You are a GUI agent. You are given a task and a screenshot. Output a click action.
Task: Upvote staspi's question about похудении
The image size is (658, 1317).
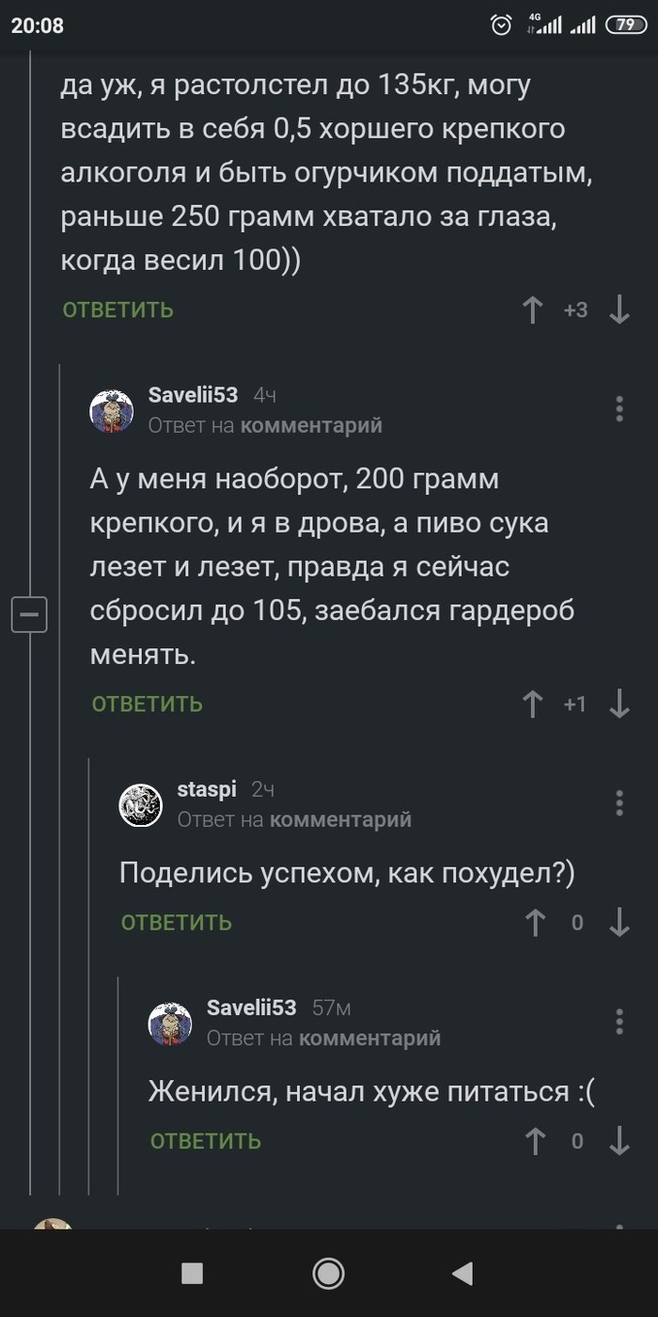pos(533,923)
